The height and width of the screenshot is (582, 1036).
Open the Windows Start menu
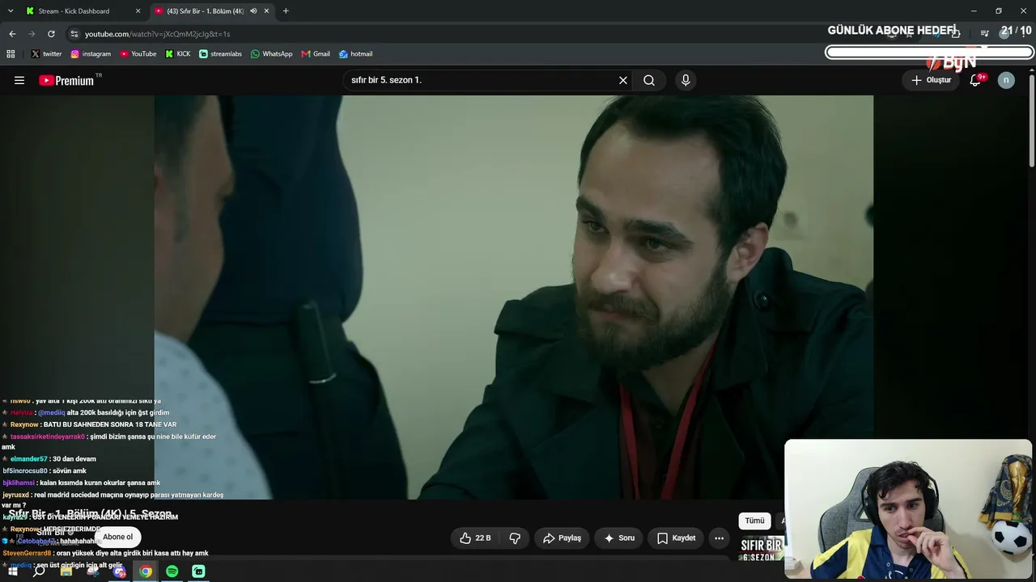13,571
